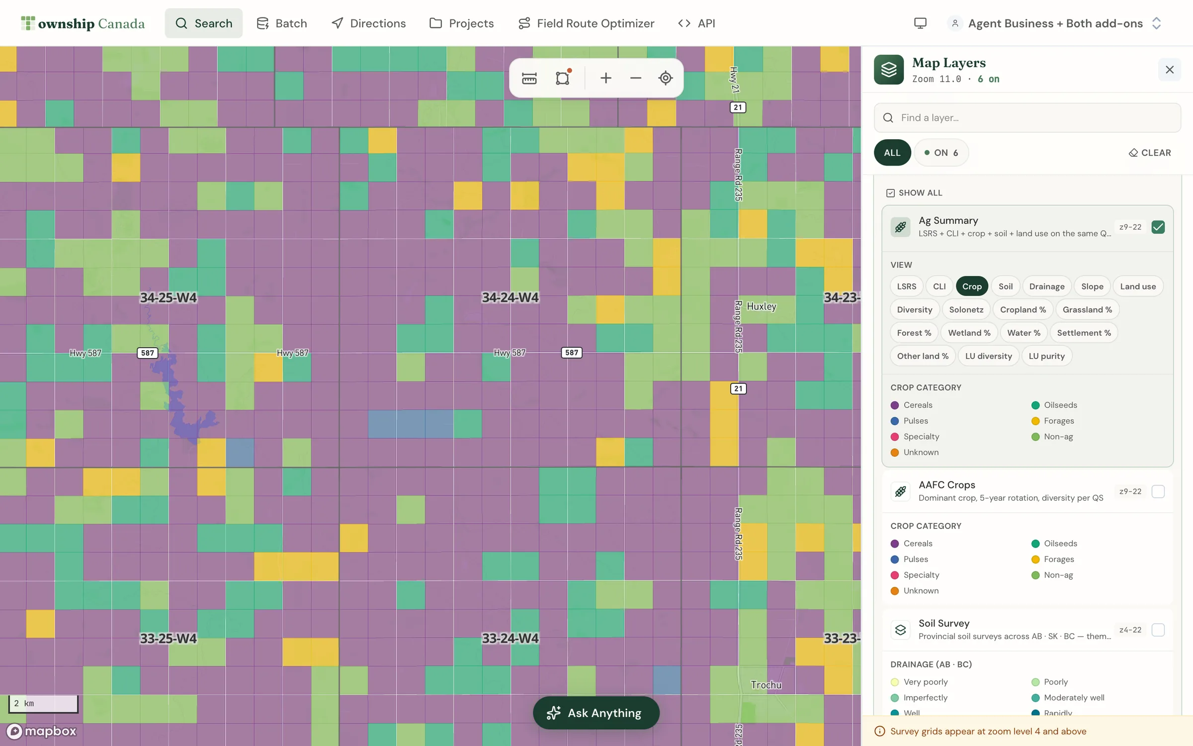
Task: Click the Ag Summary layer icon
Action: 900,227
